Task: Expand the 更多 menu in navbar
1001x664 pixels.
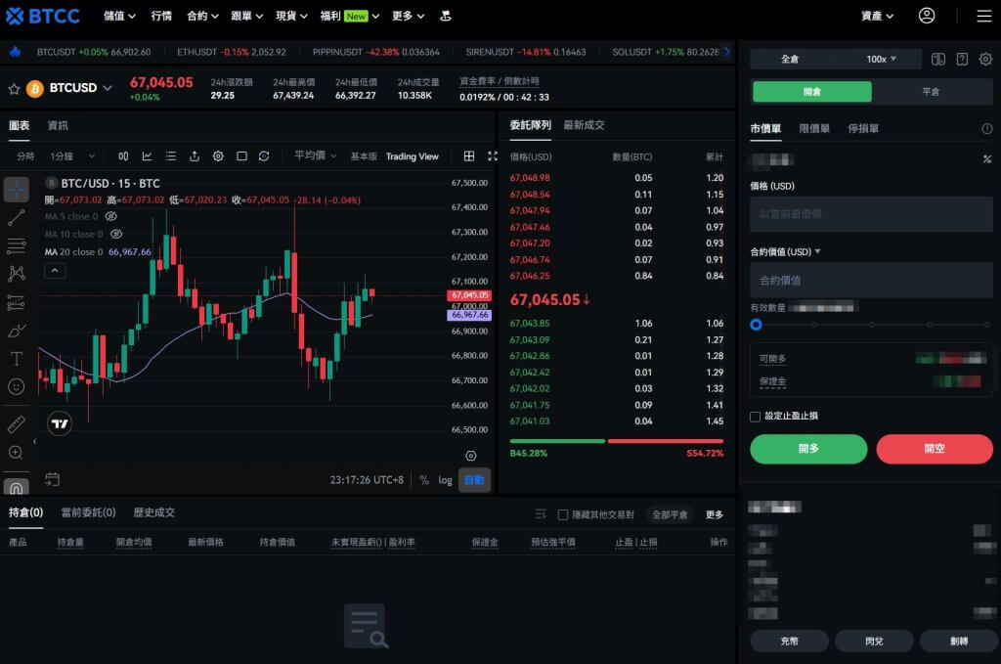Action: click(408, 16)
